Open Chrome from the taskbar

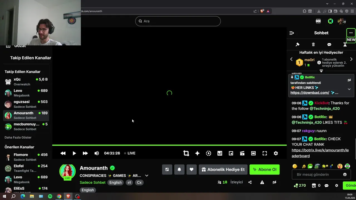(x=59, y=196)
